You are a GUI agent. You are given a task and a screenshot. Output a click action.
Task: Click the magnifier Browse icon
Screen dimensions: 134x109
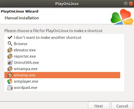(x=10, y=44)
